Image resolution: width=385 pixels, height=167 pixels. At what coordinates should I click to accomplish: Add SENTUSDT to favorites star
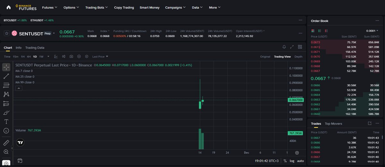click(x=6, y=33)
